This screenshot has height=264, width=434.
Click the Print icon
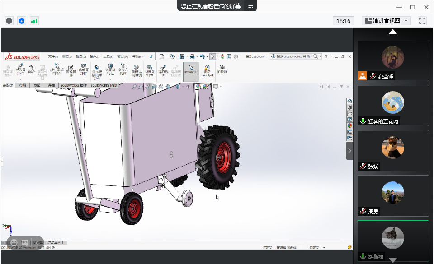pyautogui.click(x=192, y=56)
